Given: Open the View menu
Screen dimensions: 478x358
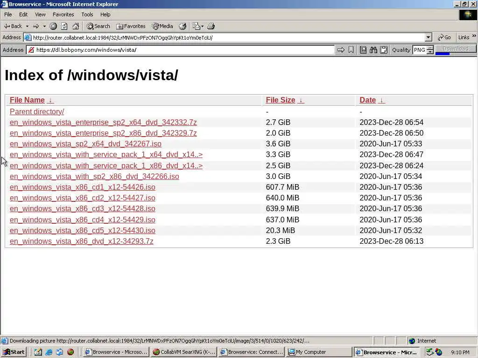Looking at the screenshot, I should point(40,14).
